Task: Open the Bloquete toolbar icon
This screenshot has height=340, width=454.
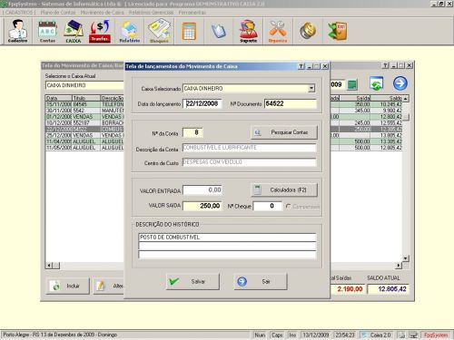Action: [159, 31]
